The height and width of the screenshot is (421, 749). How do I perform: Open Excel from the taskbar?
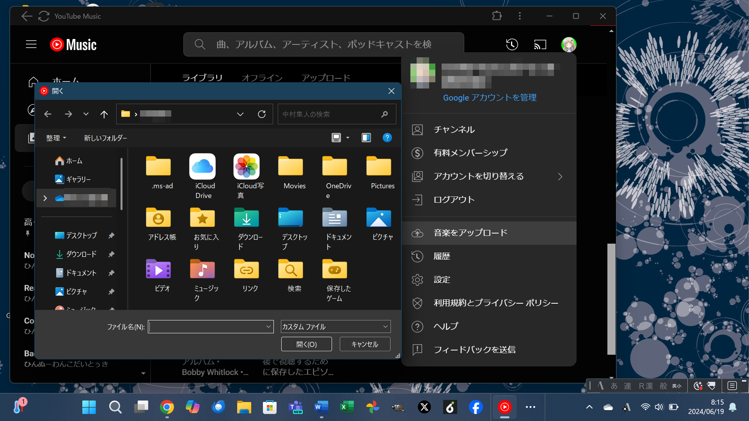coord(346,407)
